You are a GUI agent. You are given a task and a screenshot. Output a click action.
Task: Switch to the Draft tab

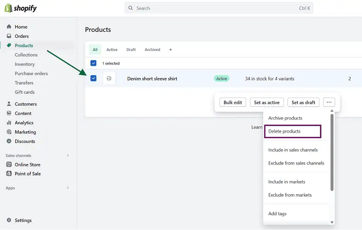131,50
